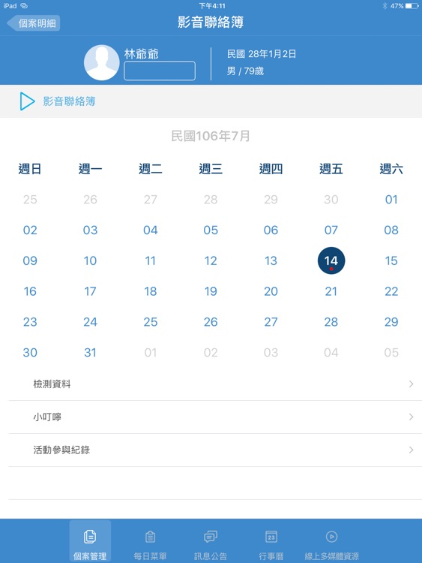This screenshot has width=422, height=563.
Task: Expand the 活動參與紀錄 row chevron
Action: pyautogui.click(x=412, y=450)
